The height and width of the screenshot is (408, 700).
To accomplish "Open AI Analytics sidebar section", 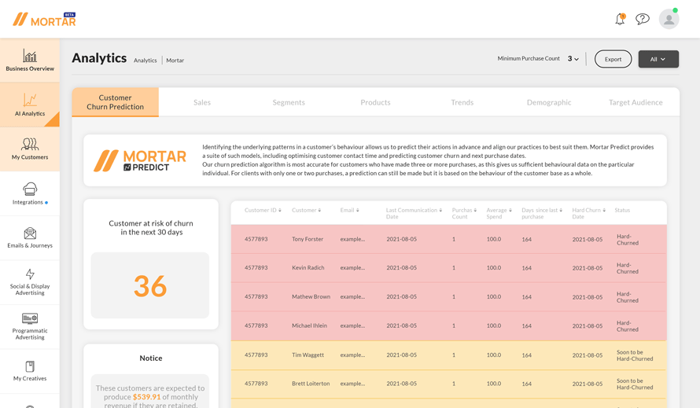I will click(x=29, y=105).
